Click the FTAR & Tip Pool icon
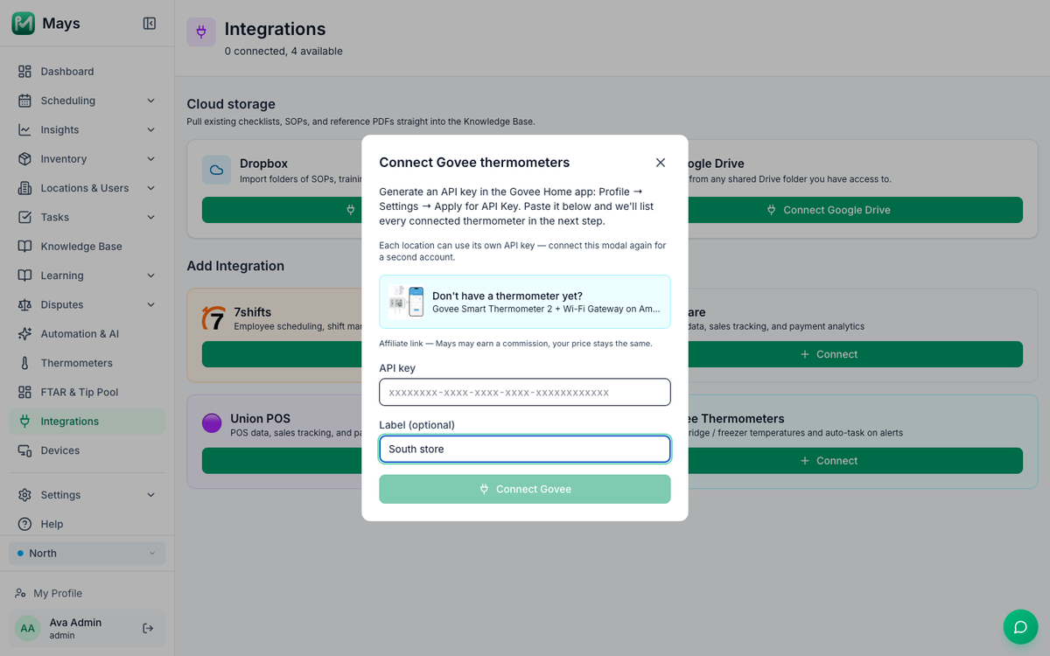This screenshot has height=656, width=1050. [x=24, y=392]
